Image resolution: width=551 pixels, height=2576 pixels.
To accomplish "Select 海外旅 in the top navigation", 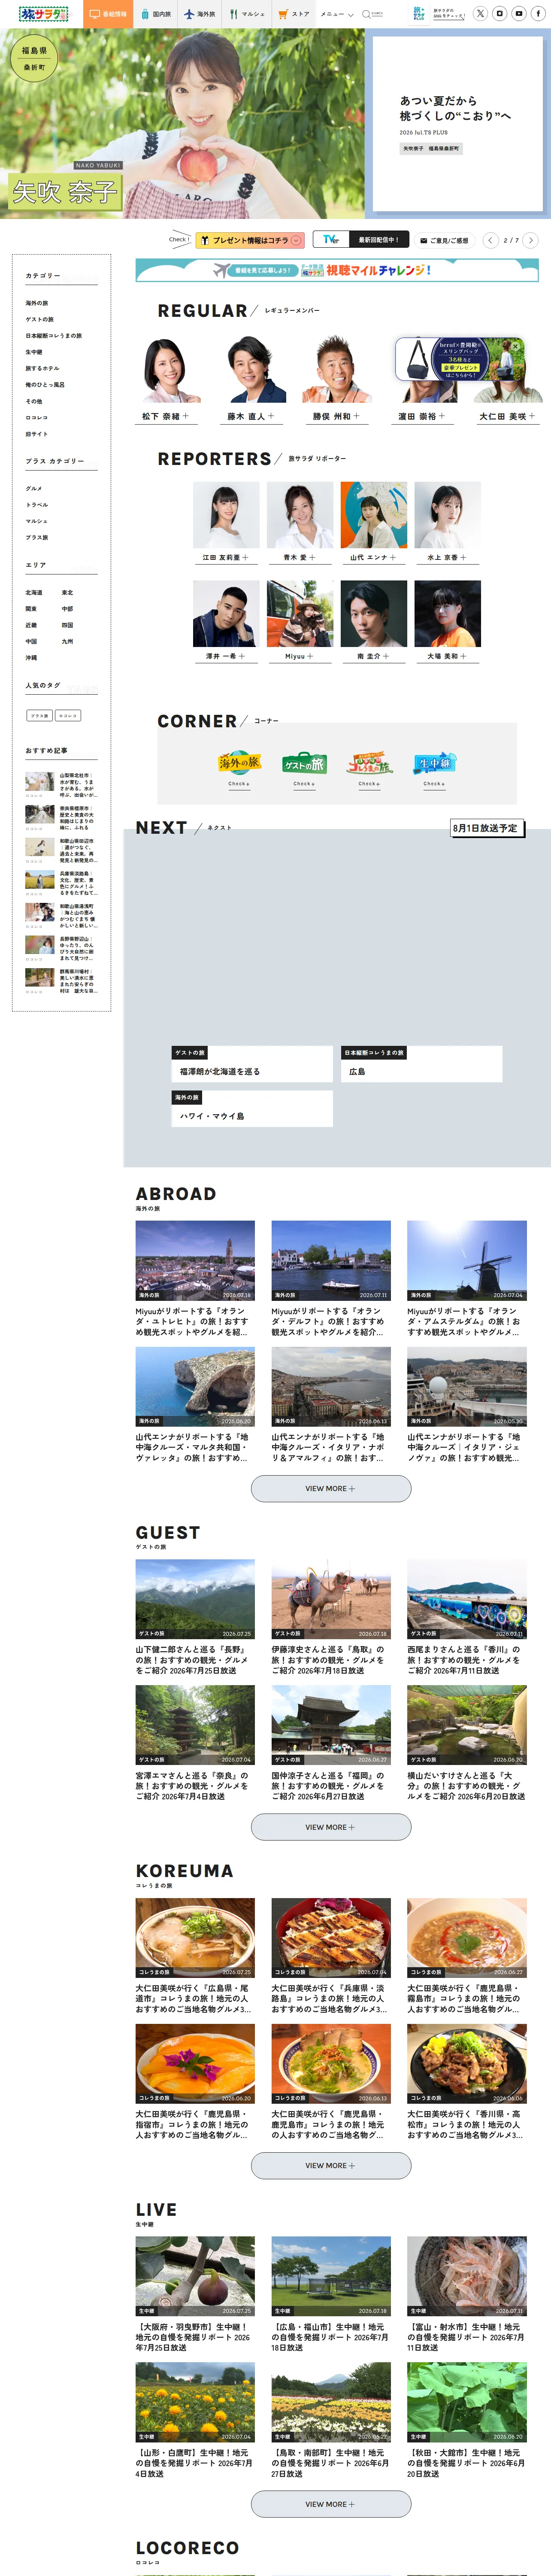I will point(200,14).
